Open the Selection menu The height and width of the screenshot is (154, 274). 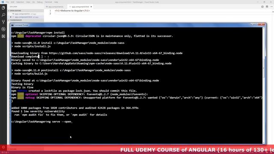[20, 2]
